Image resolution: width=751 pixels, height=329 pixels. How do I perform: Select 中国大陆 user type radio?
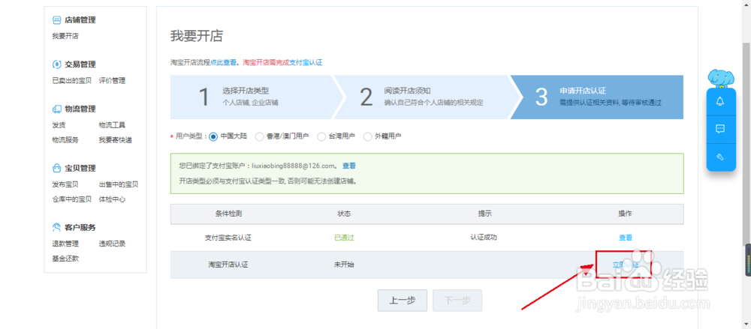[x=213, y=136]
